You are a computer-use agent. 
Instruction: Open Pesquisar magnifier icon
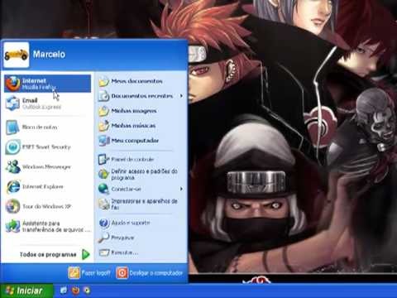[x=104, y=238]
